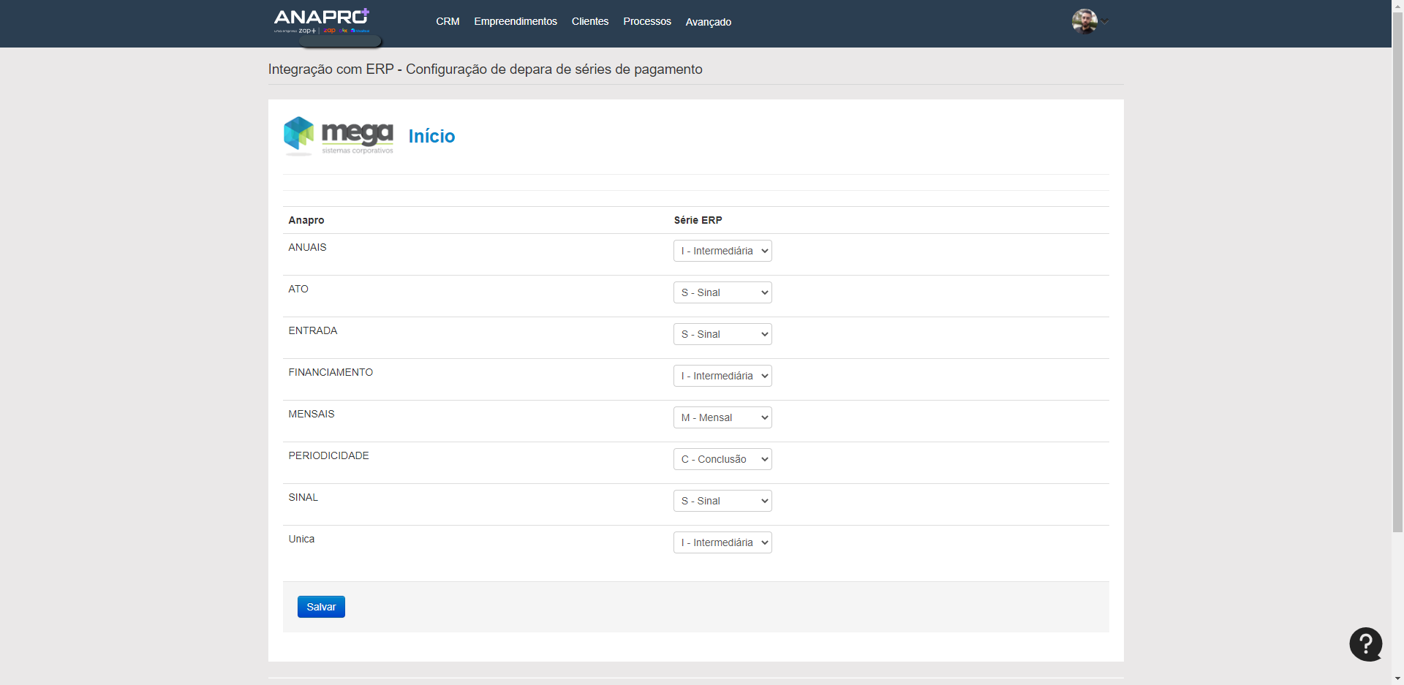Open the Processos menu
This screenshot has height=685, width=1404.
click(x=646, y=22)
